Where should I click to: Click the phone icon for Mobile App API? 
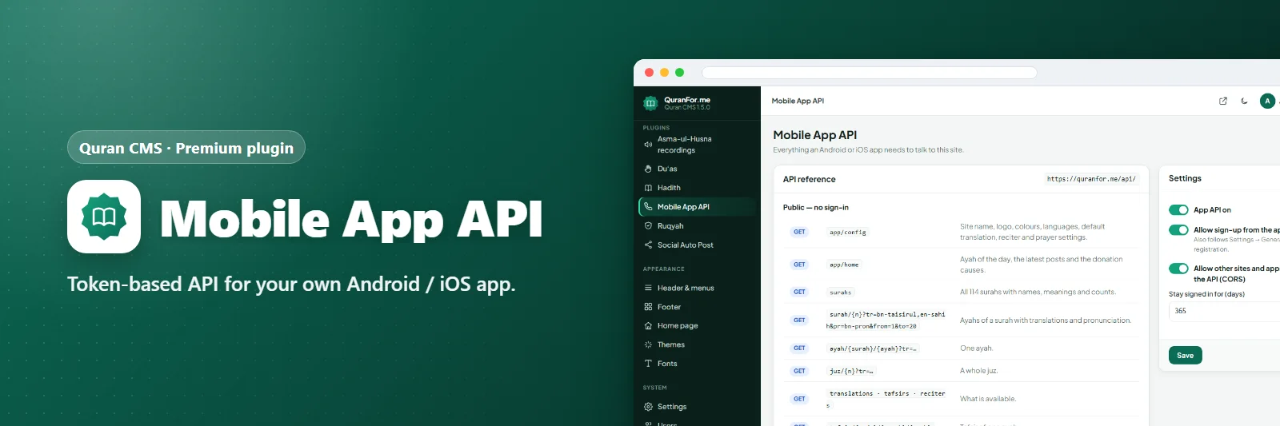pos(648,206)
